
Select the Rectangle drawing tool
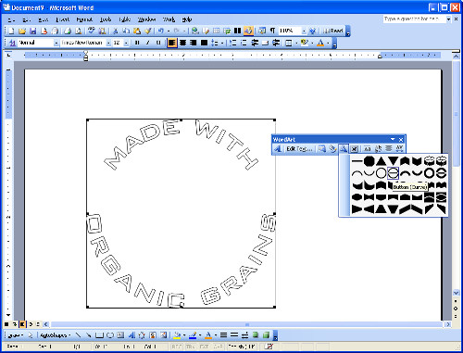99,335
